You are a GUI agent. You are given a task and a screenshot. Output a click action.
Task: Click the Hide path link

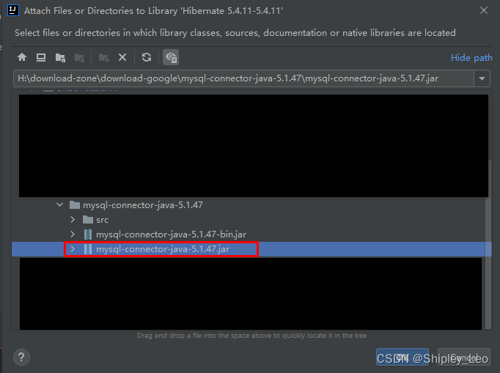(471, 58)
